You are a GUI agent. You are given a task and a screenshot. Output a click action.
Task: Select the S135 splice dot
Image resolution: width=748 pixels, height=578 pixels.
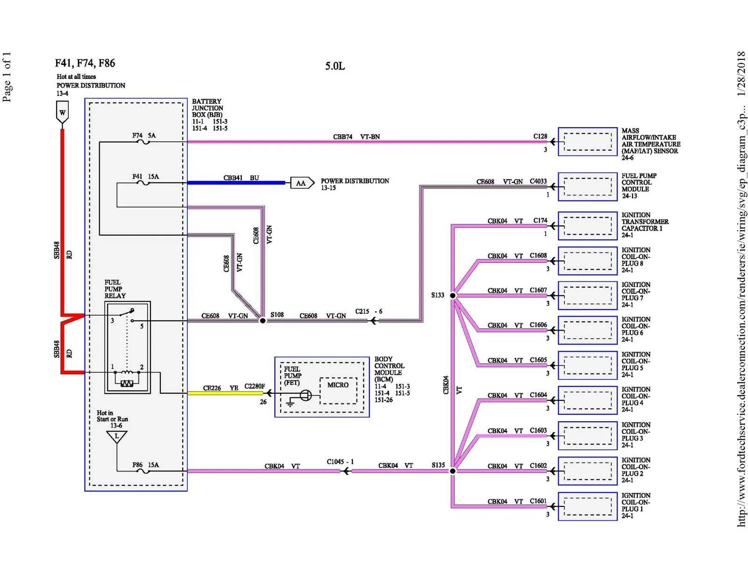click(453, 471)
